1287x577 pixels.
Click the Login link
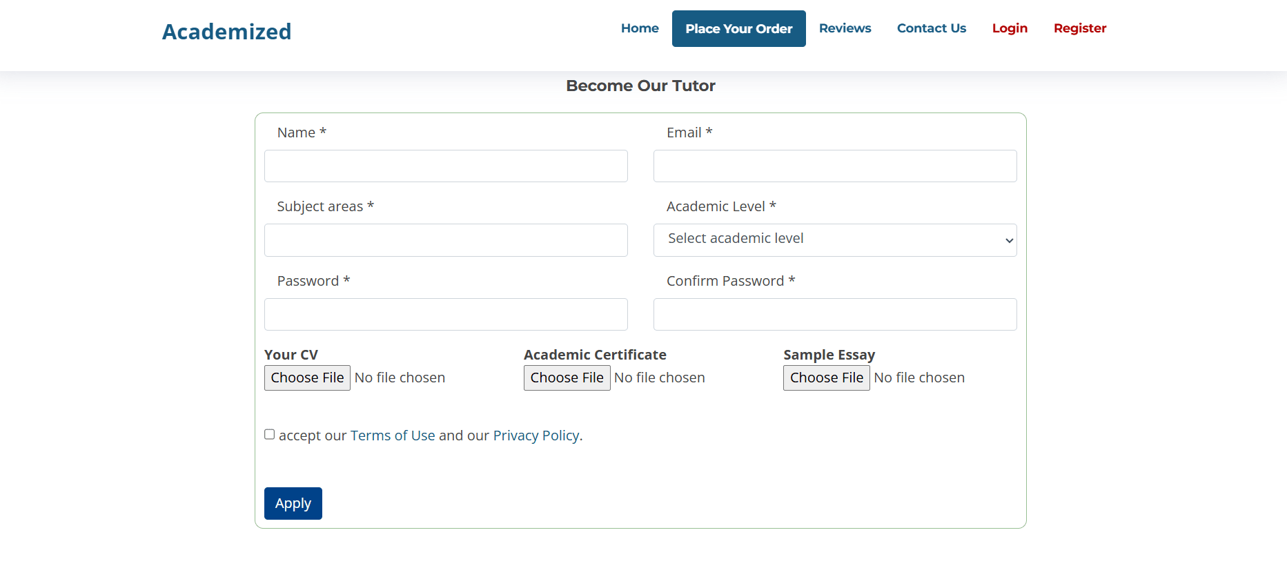pyautogui.click(x=1010, y=28)
